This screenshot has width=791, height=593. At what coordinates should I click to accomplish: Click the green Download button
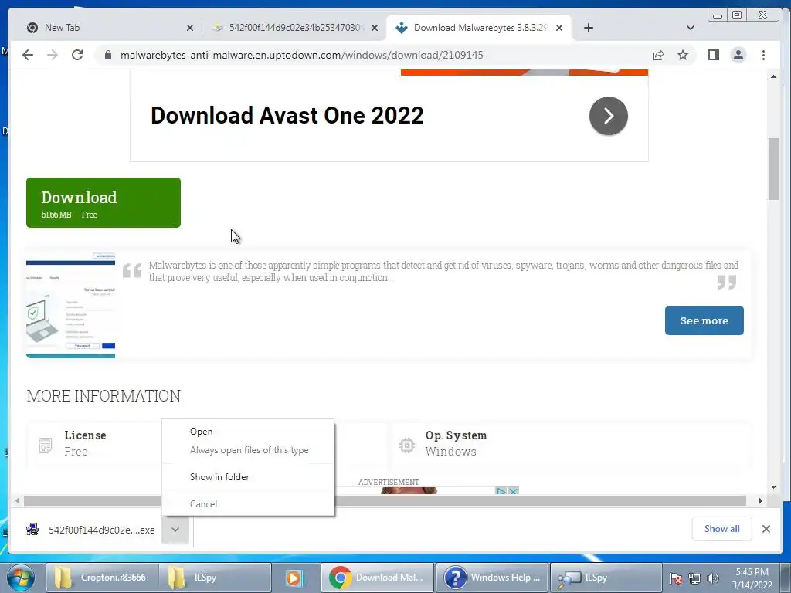(104, 203)
